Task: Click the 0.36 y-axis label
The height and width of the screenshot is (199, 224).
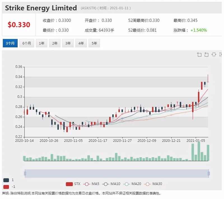Action: [19, 67]
